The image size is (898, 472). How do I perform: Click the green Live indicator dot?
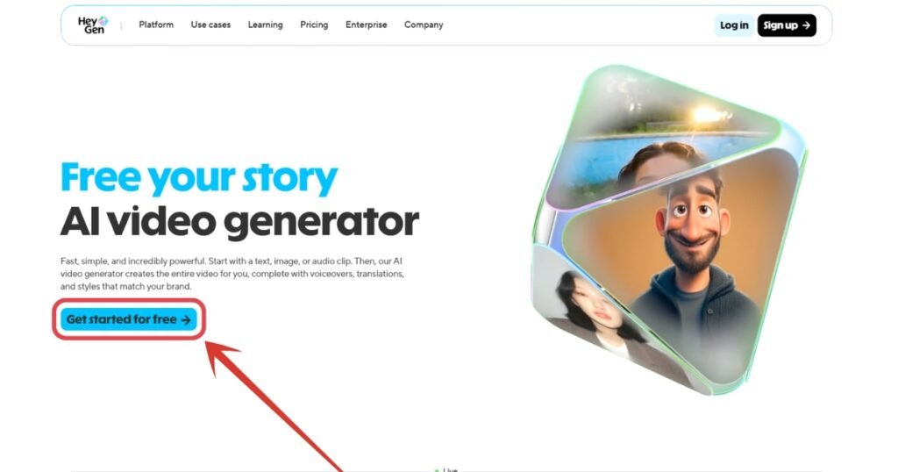tap(437, 469)
